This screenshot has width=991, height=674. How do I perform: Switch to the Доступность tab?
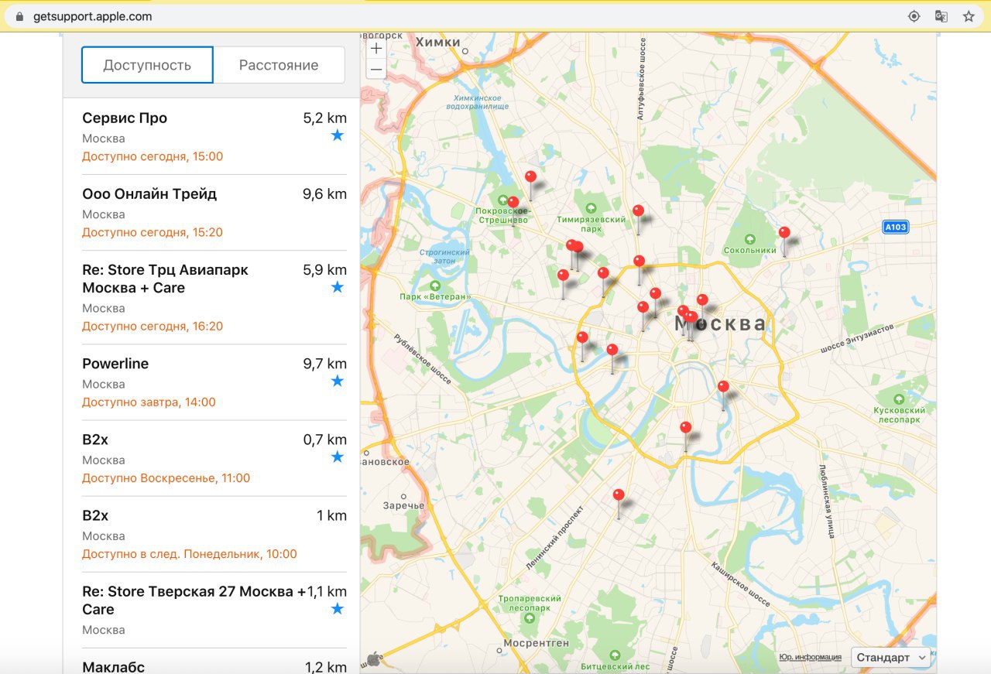[x=147, y=65]
